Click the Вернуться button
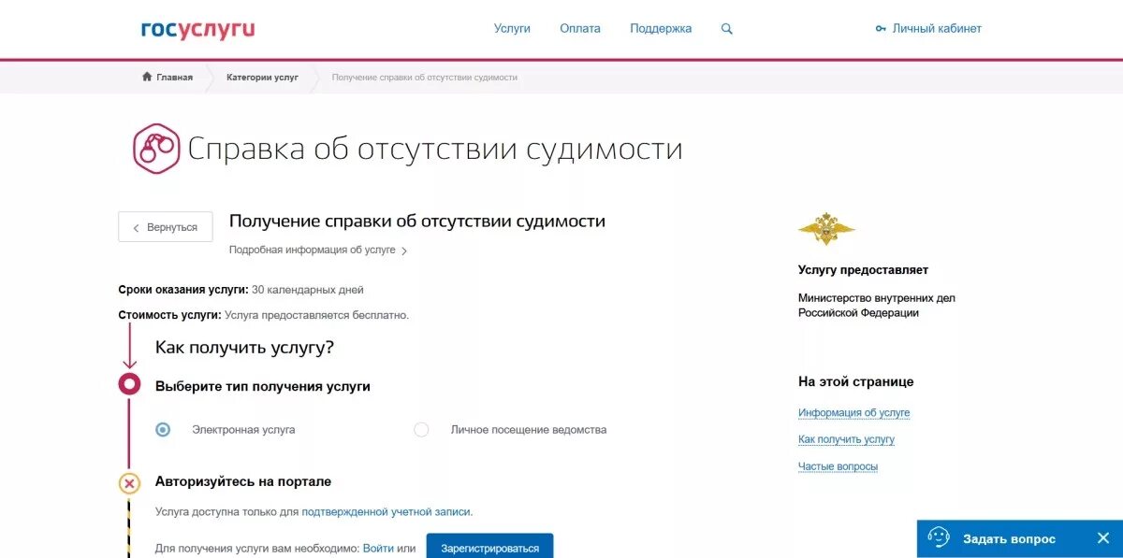This screenshot has height=558, width=1123. coord(166,227)
